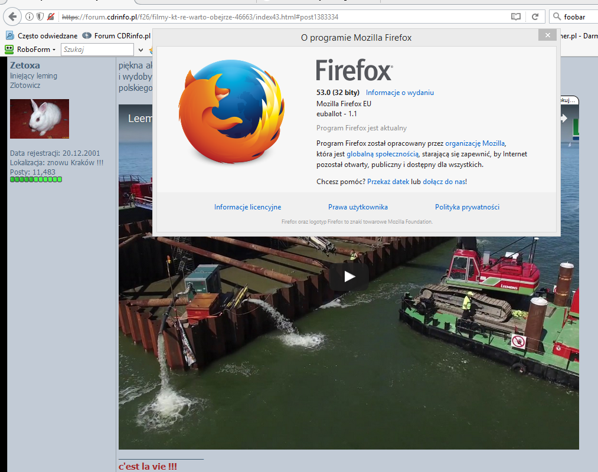
Task: Open the Forum CDRinfo.pl bookmark
Action: tap(122, 36)
